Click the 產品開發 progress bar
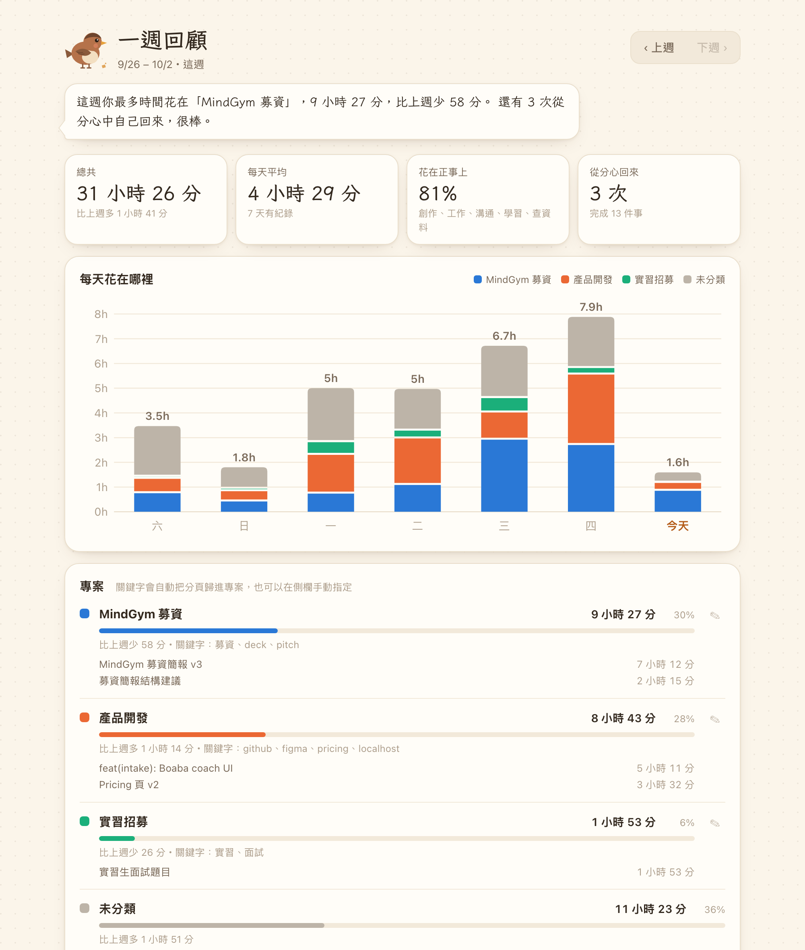This screenshot has width=805, height=950. 396,735
